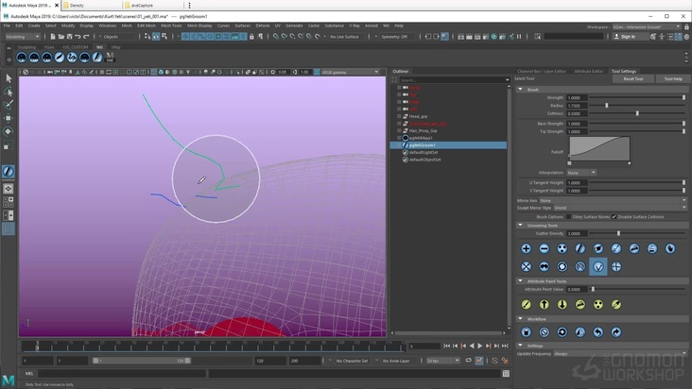Switch to the Attribute Editor tab
Image resolution: width=692 pixels, height=389 pixels.
(588, 71)
